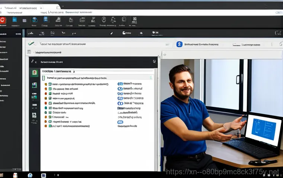Open the second menu label in the title area
This screenshot has height=178, width=283.
click(55, 12)
